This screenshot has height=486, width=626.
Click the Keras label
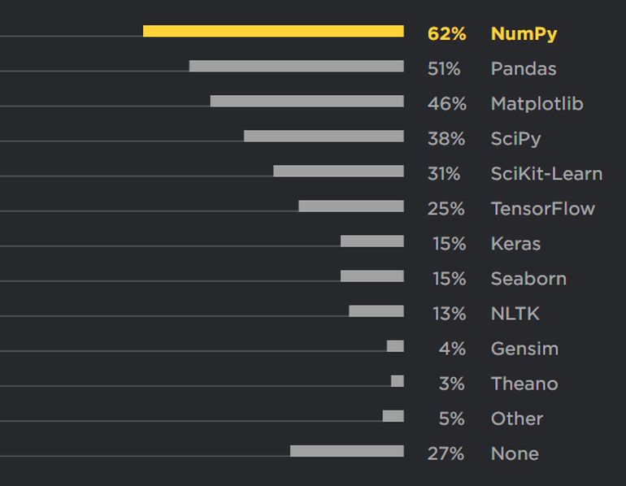[515, 244]
